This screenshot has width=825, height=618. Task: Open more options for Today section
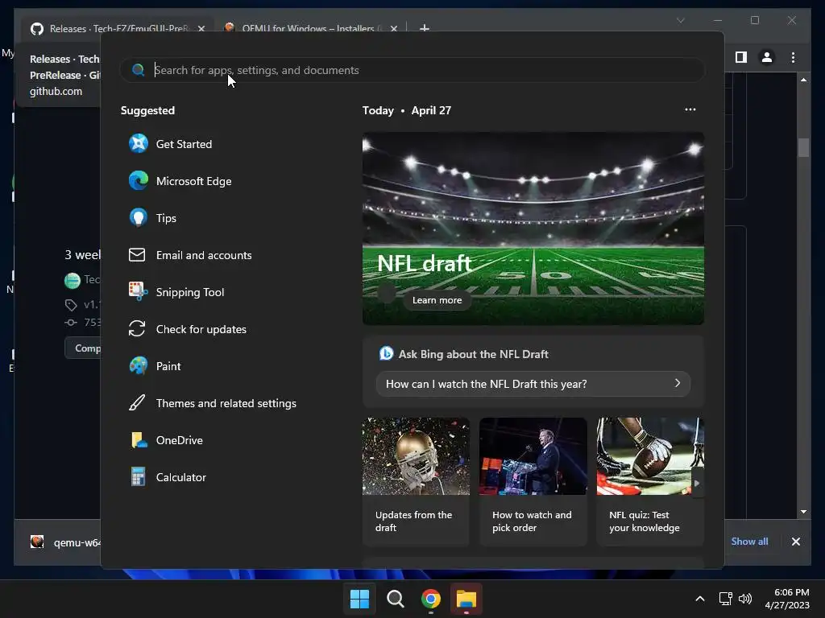click(x=690, y=109)
